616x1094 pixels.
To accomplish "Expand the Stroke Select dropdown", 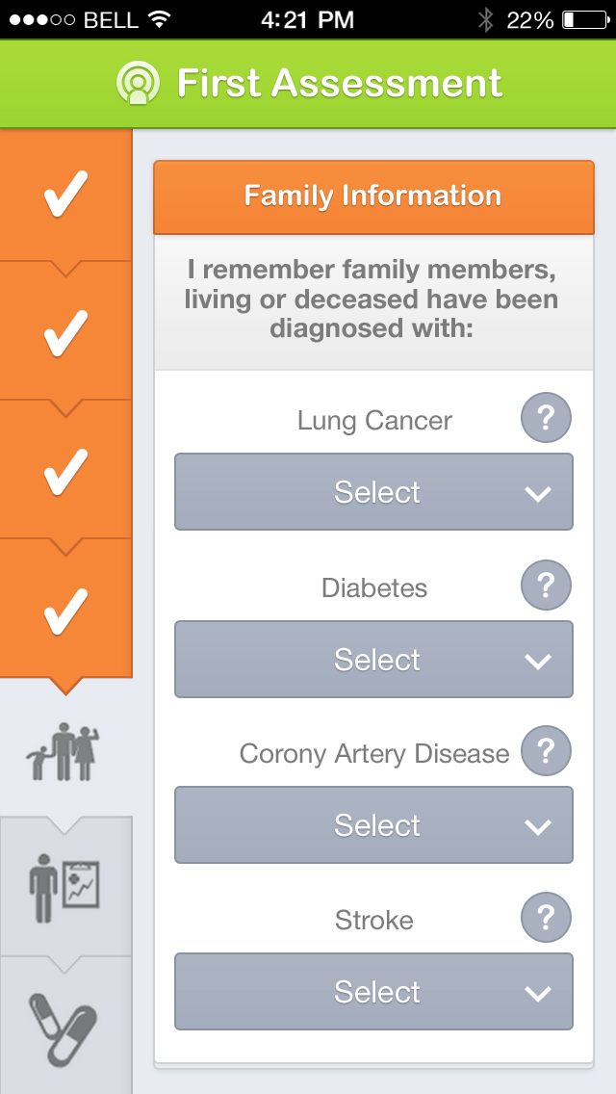I will pyautogui.click(x=373, y=992).
